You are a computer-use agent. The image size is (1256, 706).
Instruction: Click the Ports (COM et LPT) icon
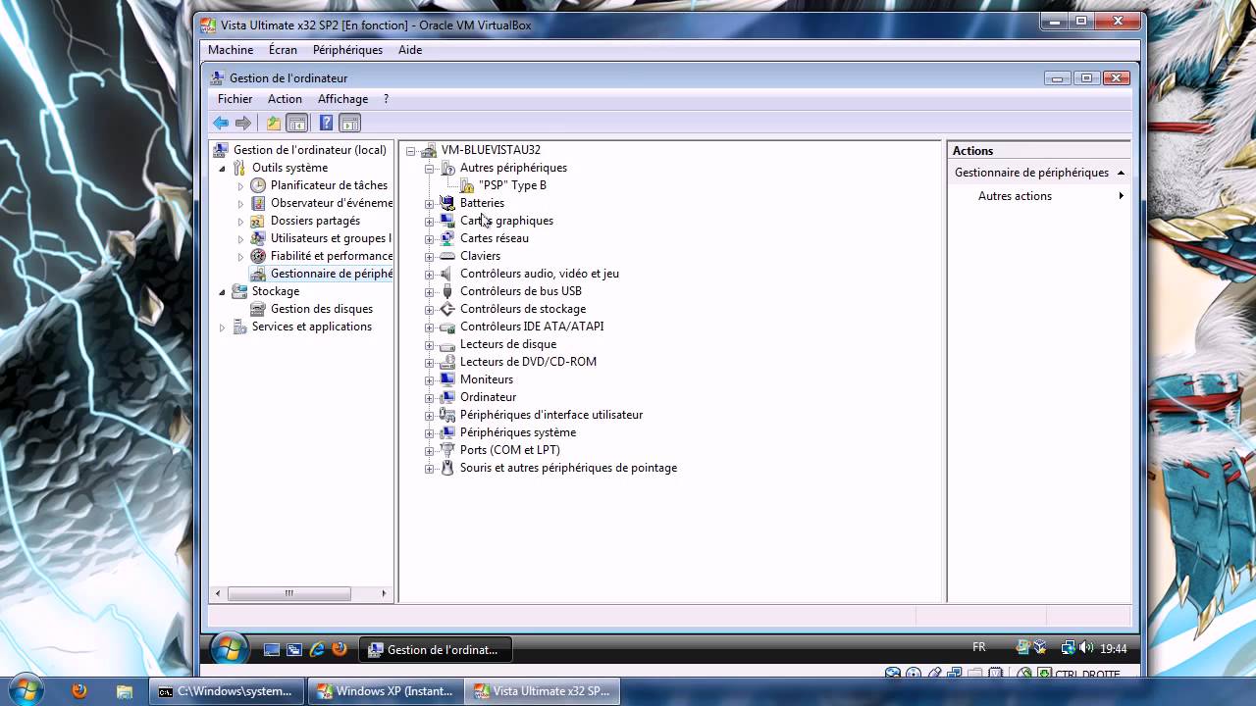[x=447, y=450]
